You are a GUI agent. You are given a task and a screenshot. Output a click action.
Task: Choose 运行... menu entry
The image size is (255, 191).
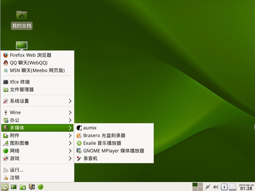click(x=37, y=170)
